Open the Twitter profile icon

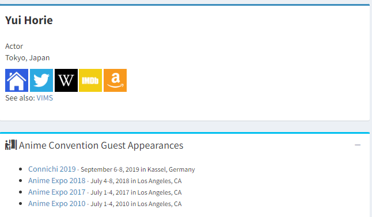coord(41,80)
